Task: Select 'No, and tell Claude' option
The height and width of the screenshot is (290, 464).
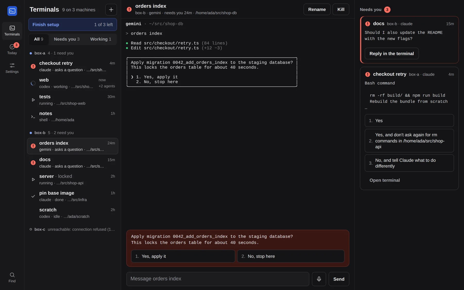Action: pos(409,163)
